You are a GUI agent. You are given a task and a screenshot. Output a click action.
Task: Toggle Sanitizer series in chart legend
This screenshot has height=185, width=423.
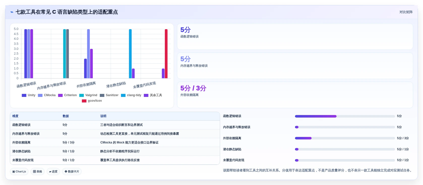click(x=109, y=95)
